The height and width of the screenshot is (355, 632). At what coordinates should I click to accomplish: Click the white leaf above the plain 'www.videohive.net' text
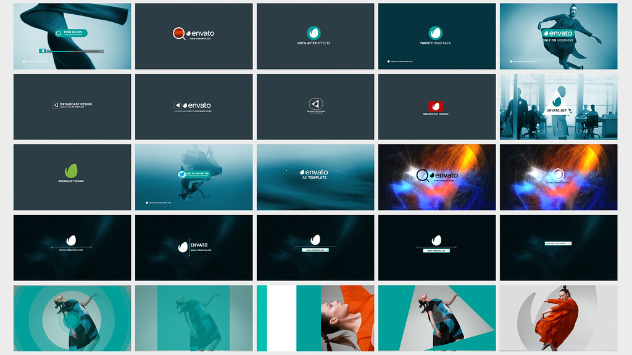(71, 240)
